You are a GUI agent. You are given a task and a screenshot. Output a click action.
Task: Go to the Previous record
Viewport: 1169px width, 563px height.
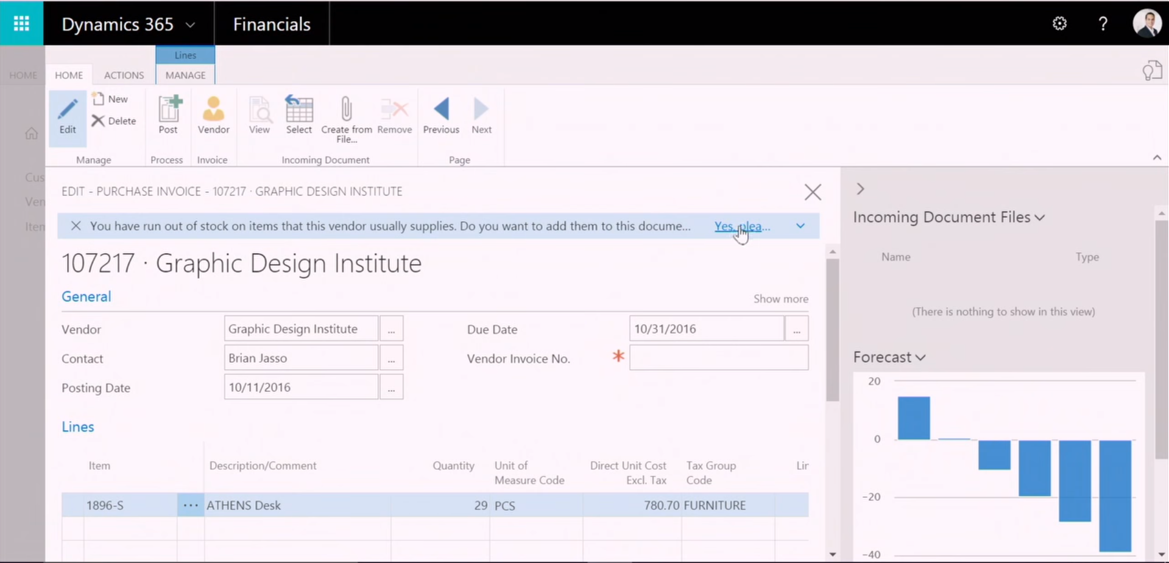pyautogui.click(x=441, y=115)
